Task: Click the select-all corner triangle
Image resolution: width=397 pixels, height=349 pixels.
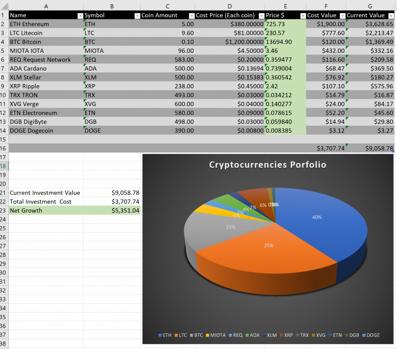Action: [5, 6]
